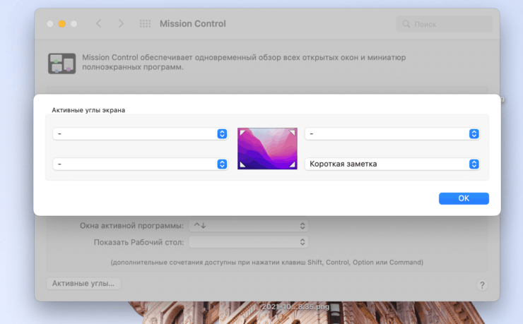Click the desktop preview thumbnail

[x=267, y=148]
